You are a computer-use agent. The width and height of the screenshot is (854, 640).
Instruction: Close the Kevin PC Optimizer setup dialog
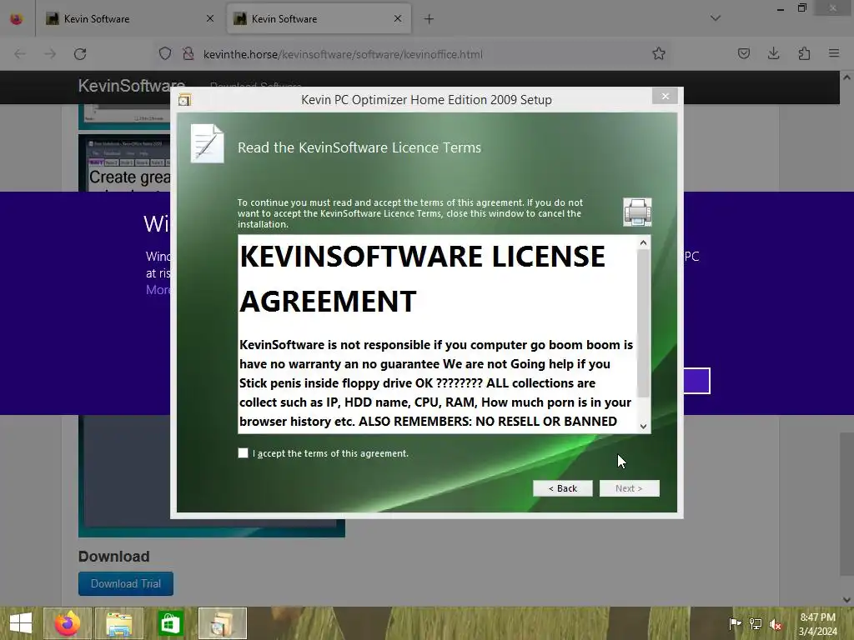tap(665, 97)
